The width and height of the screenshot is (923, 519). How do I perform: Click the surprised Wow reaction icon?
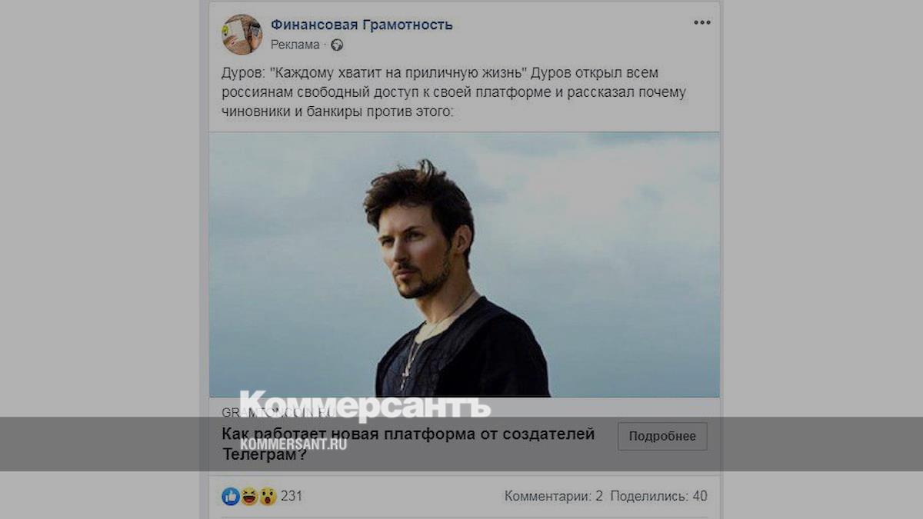tap(267, 496)
